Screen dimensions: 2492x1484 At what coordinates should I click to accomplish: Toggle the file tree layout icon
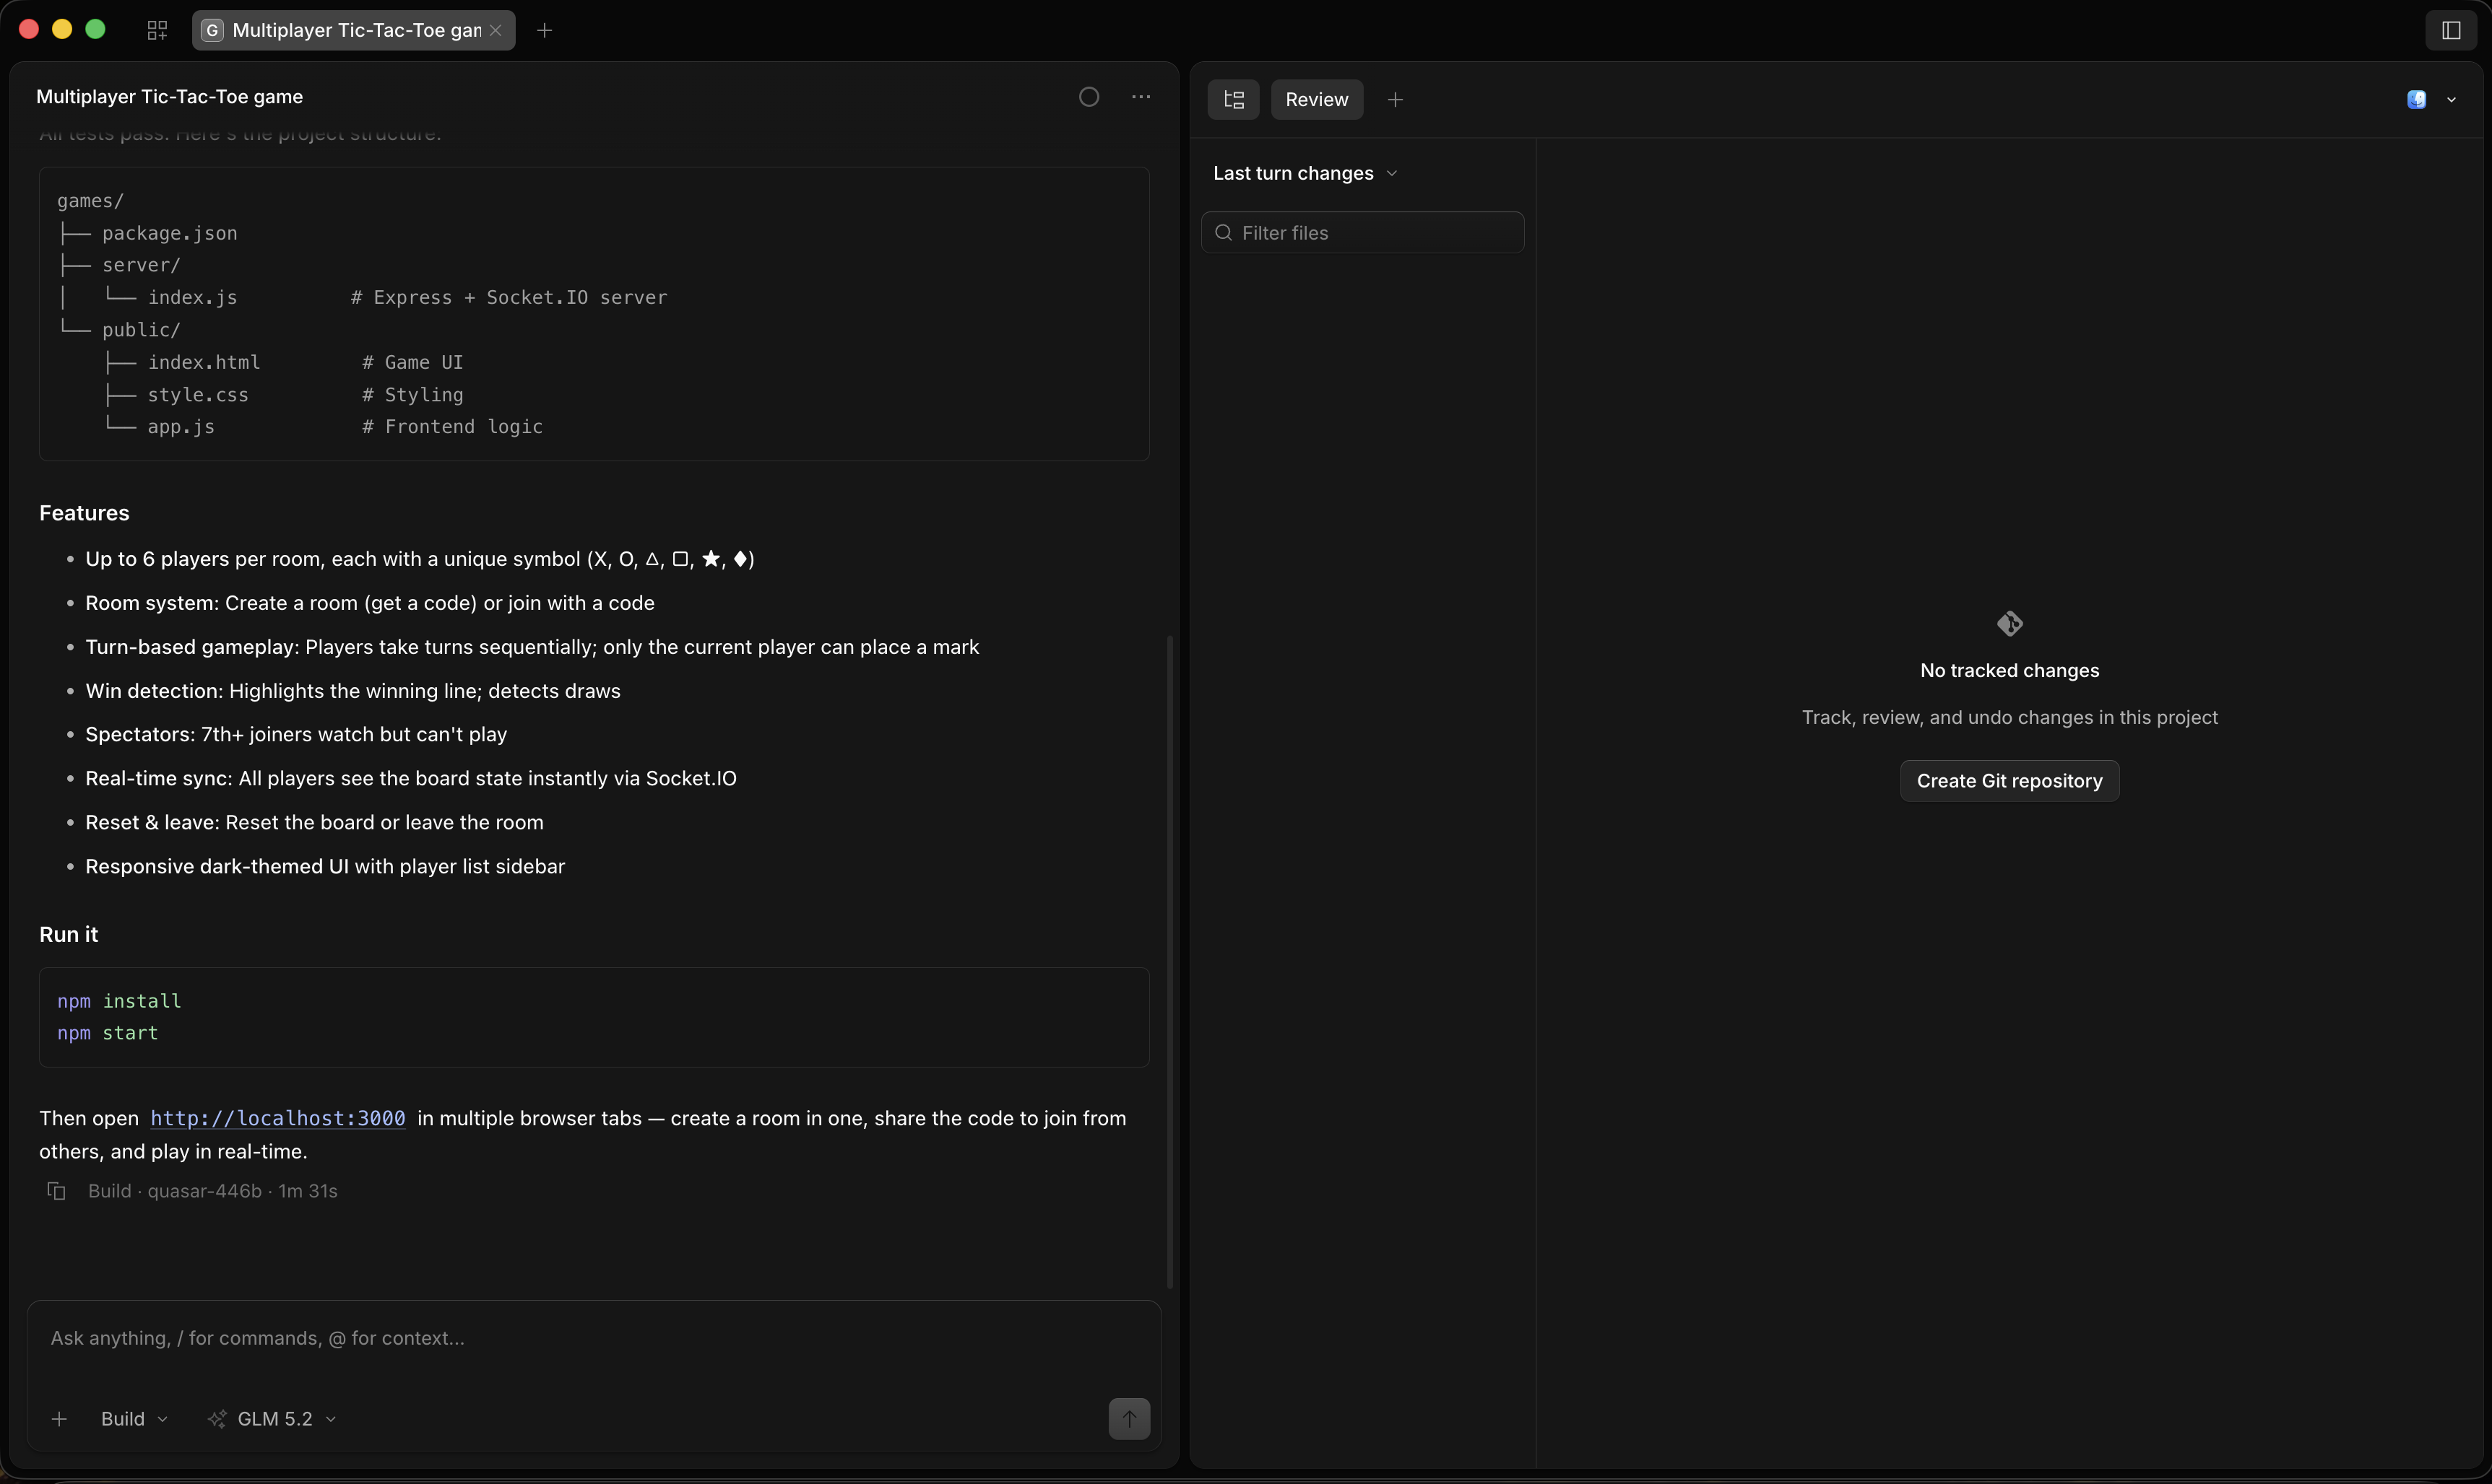click(1234, 99)
